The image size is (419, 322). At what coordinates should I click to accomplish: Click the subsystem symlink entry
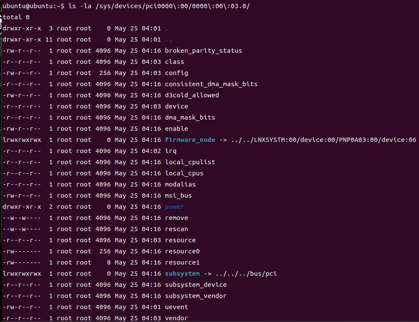[182, 274]
